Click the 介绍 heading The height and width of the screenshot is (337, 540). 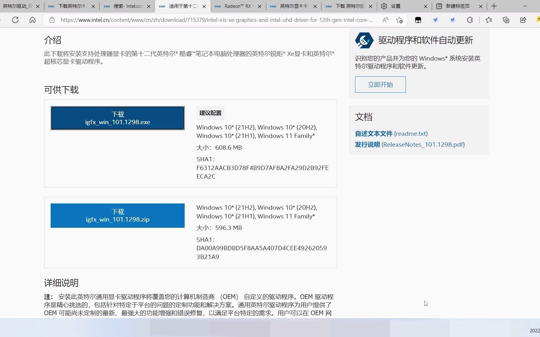click(x=52, y=40)
